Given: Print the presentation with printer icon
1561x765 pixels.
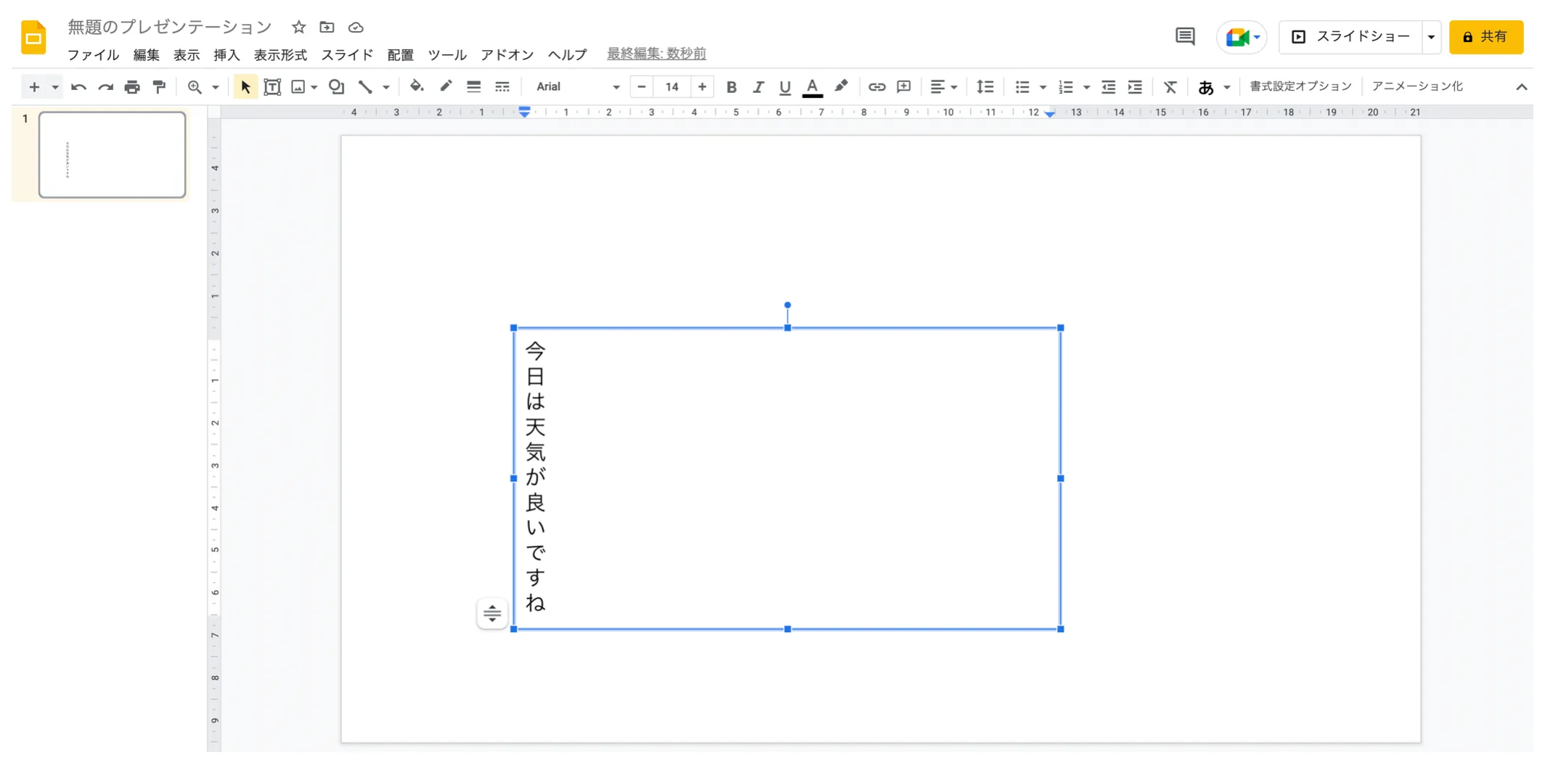Looking at the screenshot, I should pyautogui.click(x=132, y=87).
